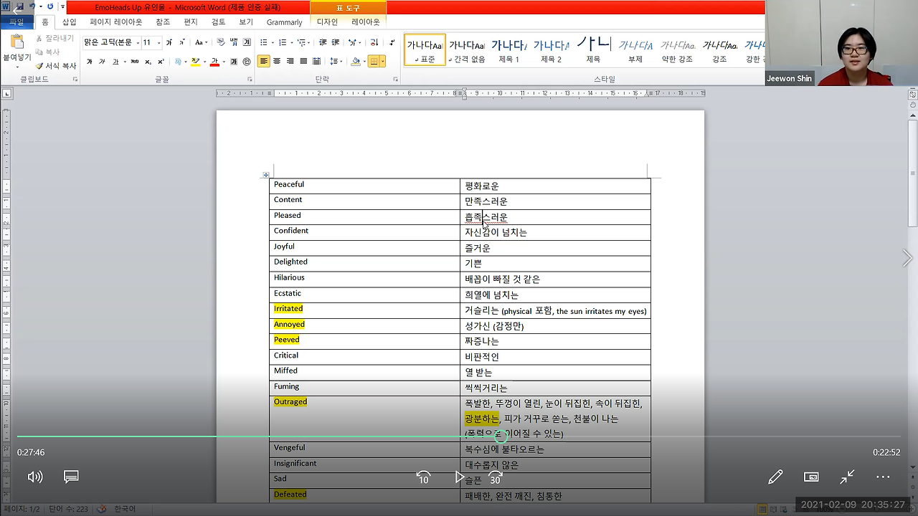The image size is (918, 516).
Task: Switch to mini-view mode in the player
Action: tap(811, 477)
